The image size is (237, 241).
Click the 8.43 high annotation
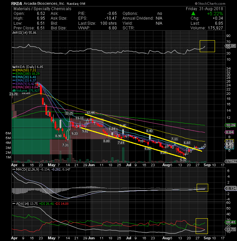coord(149,131)
